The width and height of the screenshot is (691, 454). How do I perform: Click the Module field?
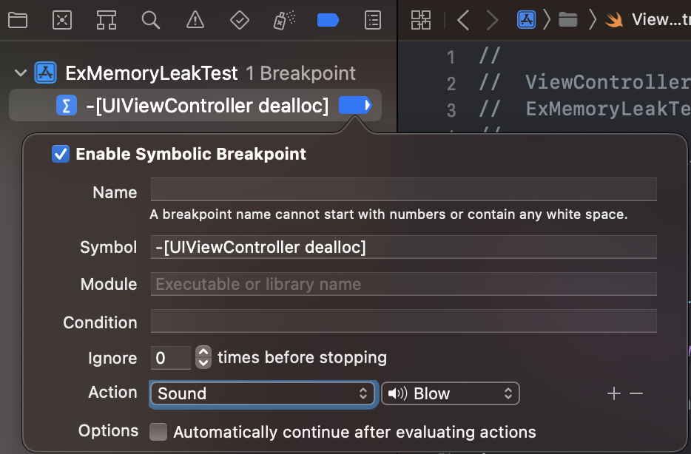pyautogui.click(x=404, y=284)
